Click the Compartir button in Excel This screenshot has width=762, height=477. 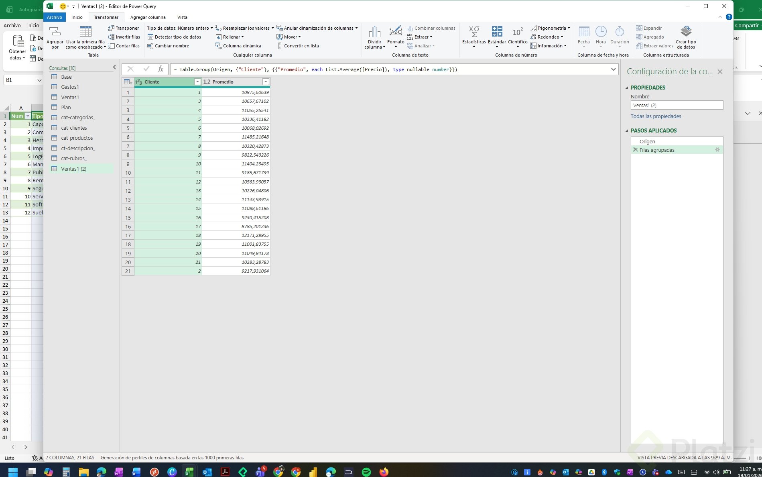click(x=747, y=25)
